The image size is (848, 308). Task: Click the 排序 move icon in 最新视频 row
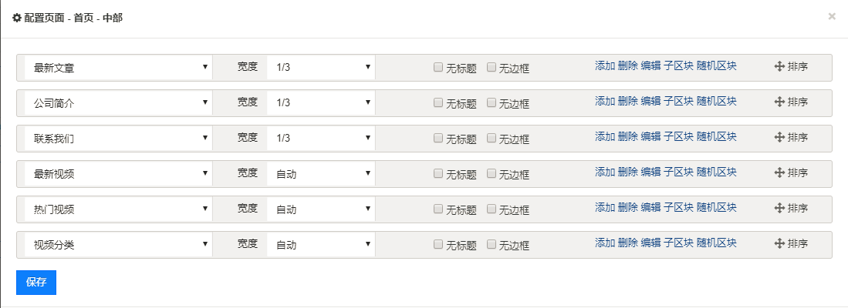pos(779,172)
